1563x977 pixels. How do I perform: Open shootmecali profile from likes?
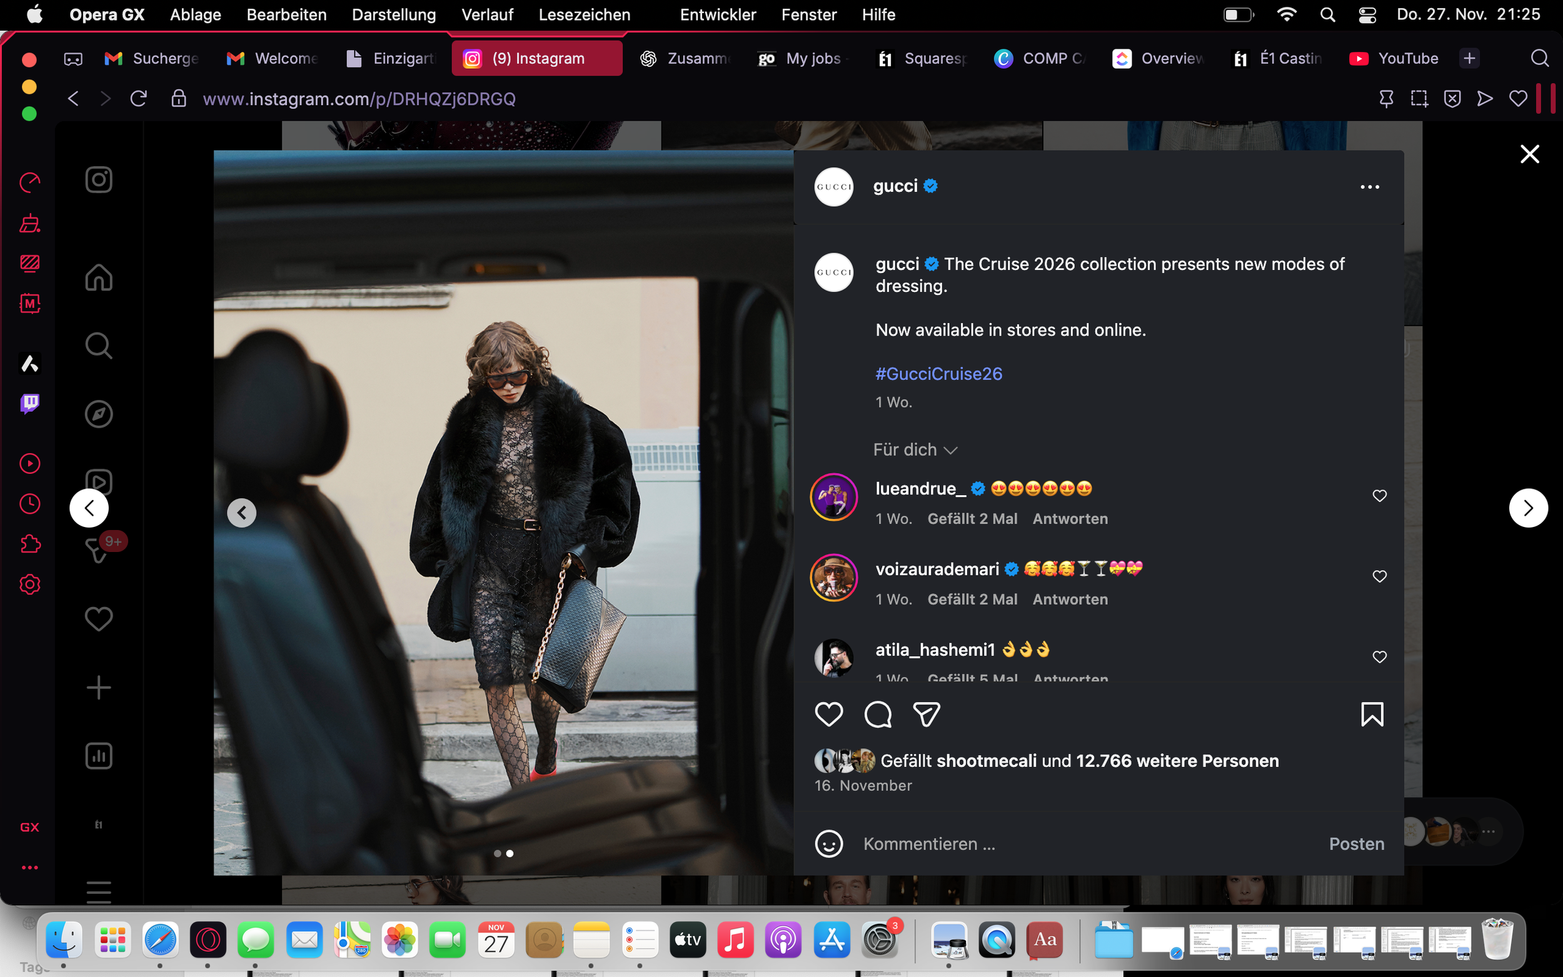coord(986,761)
